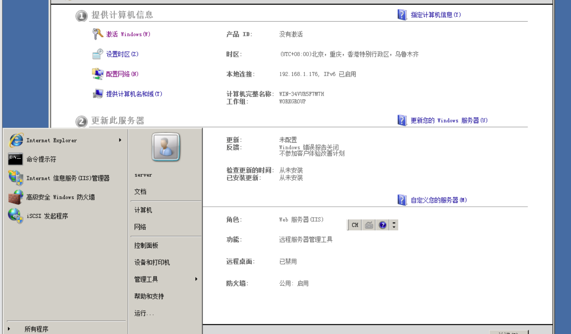Open 控制面板 from the Start menu
571x334 pixels.
166,245
